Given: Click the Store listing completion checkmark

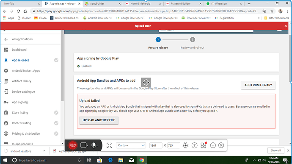Looking at the screenshot, I should 56,113.
